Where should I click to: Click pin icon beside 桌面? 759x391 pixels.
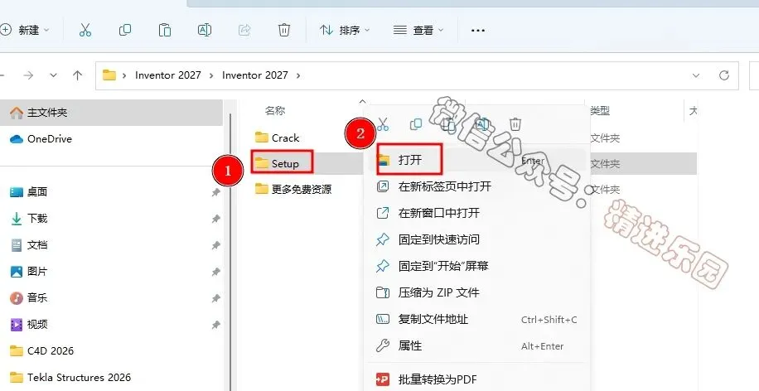(x=216, y=192)
